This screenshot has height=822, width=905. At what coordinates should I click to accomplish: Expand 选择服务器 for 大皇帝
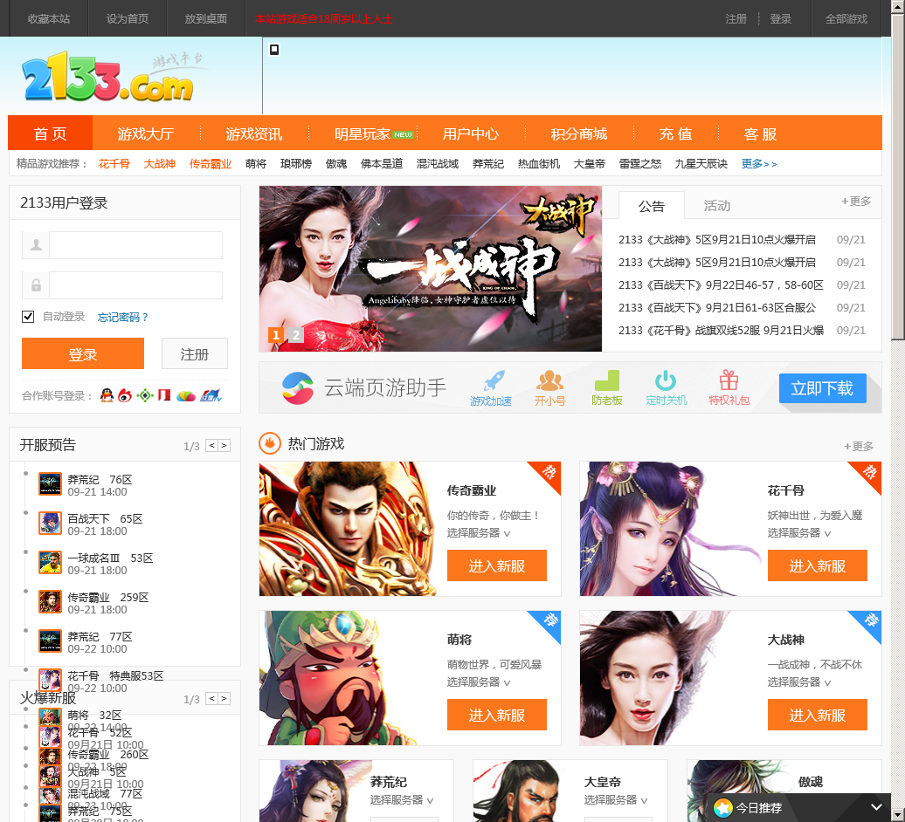coord(616,800)
